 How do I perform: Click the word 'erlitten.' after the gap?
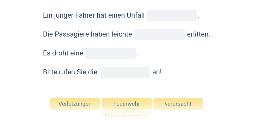point(199,34)
